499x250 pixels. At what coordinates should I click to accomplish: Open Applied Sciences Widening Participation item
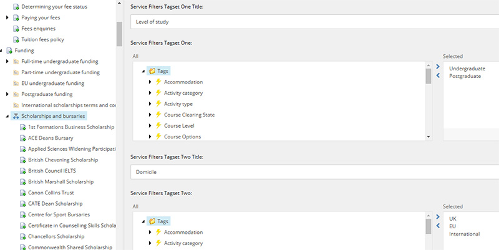72,149
